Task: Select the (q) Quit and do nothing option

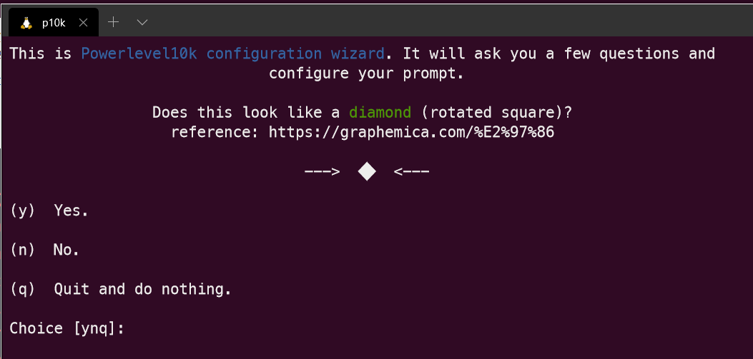Action: tap(121, 289)
